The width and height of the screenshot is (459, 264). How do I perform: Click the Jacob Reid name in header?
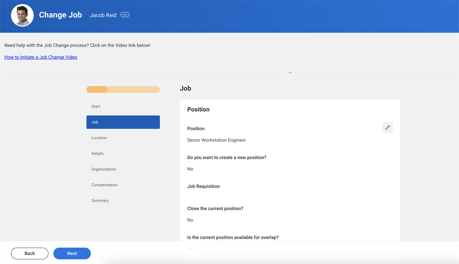click(103, 15)
